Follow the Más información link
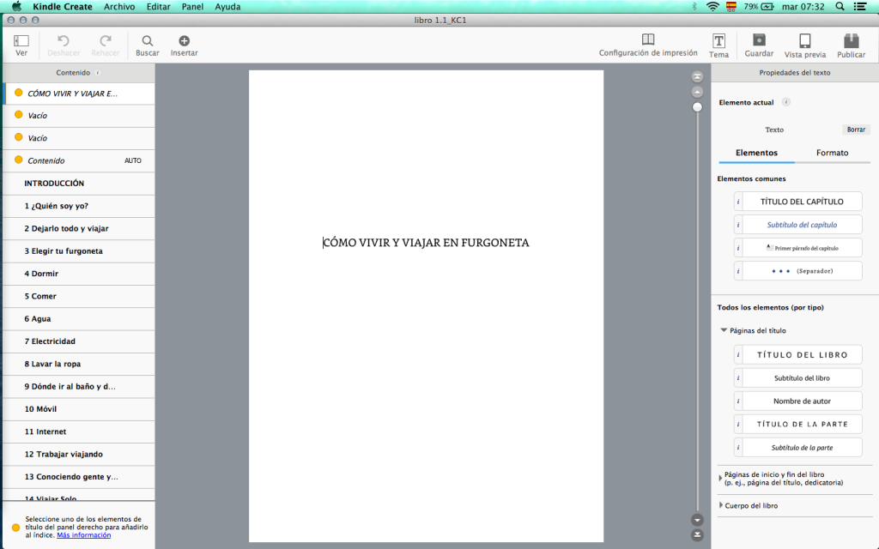 83,535
